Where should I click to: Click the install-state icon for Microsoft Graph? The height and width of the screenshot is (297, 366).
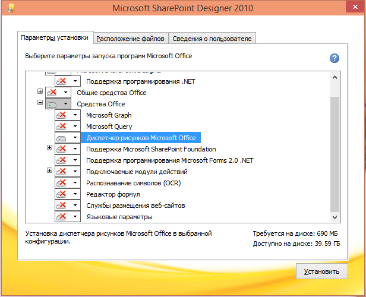(62, 115)
